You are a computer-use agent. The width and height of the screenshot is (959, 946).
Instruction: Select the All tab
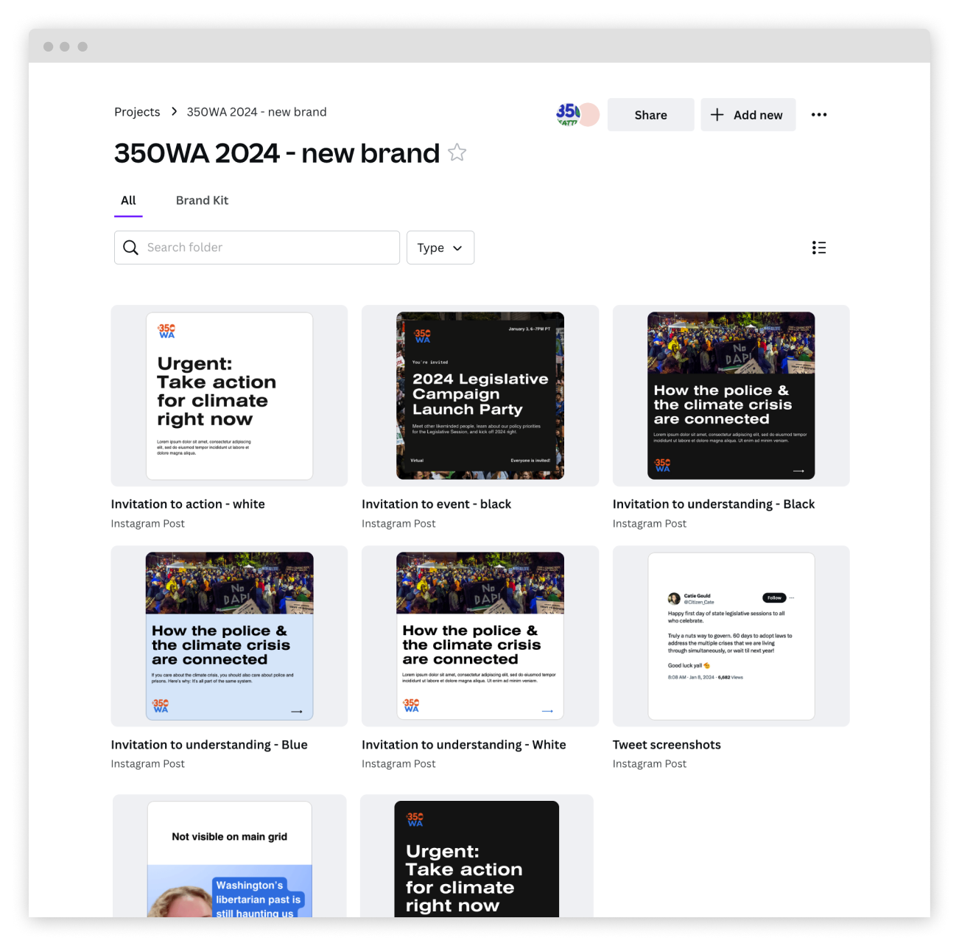128,200
